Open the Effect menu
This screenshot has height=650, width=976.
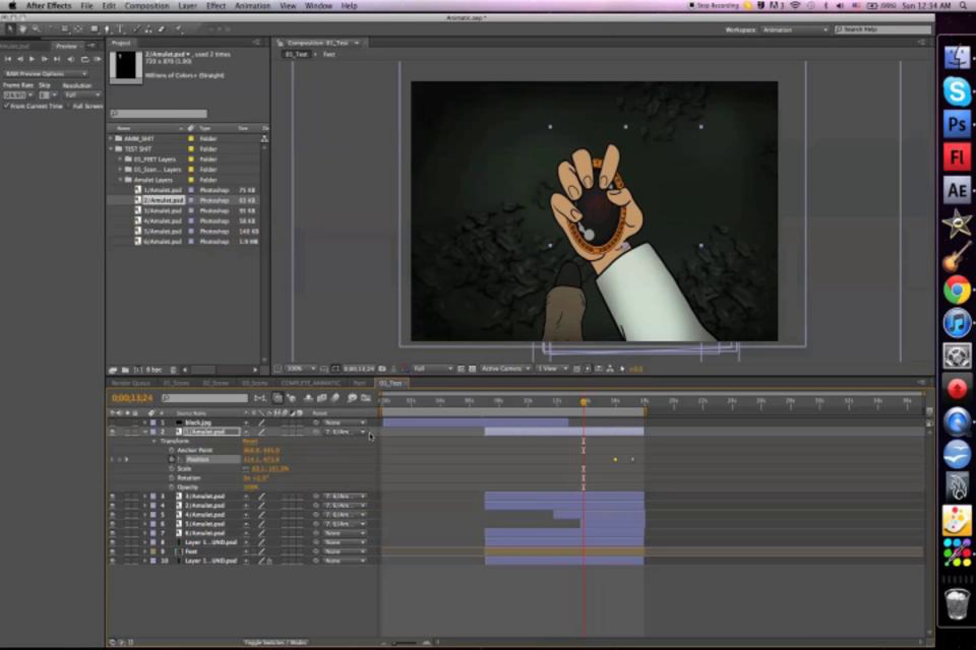(x=216, y=6)
